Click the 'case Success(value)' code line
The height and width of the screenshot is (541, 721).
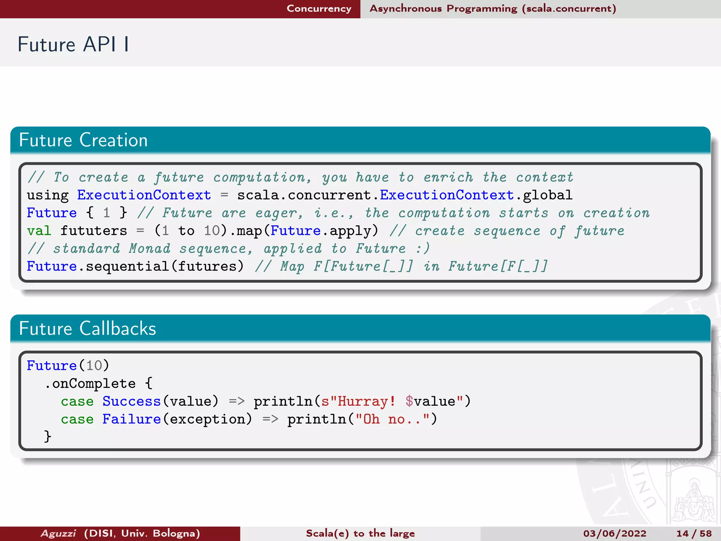pyautogui.click(x=266, y=401)
